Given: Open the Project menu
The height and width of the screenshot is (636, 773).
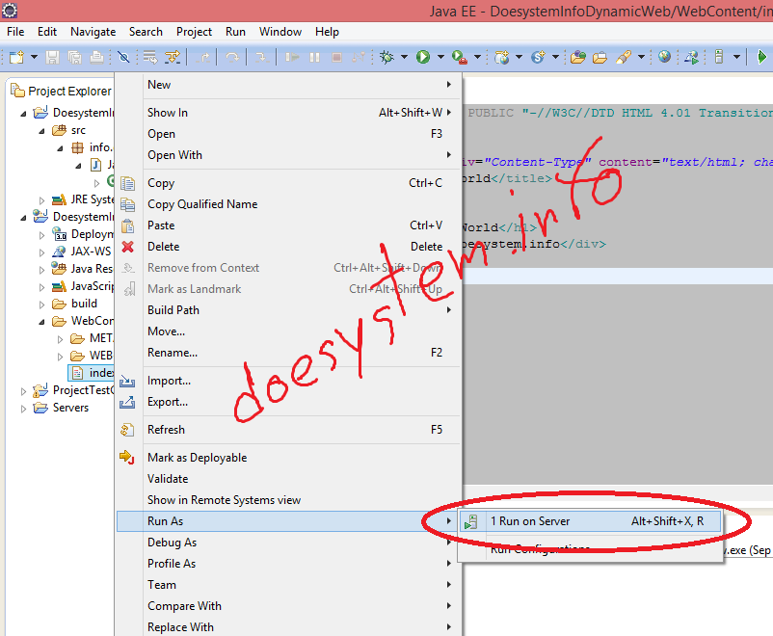Looking at the screenshot, I should click(x=195, y=32).
